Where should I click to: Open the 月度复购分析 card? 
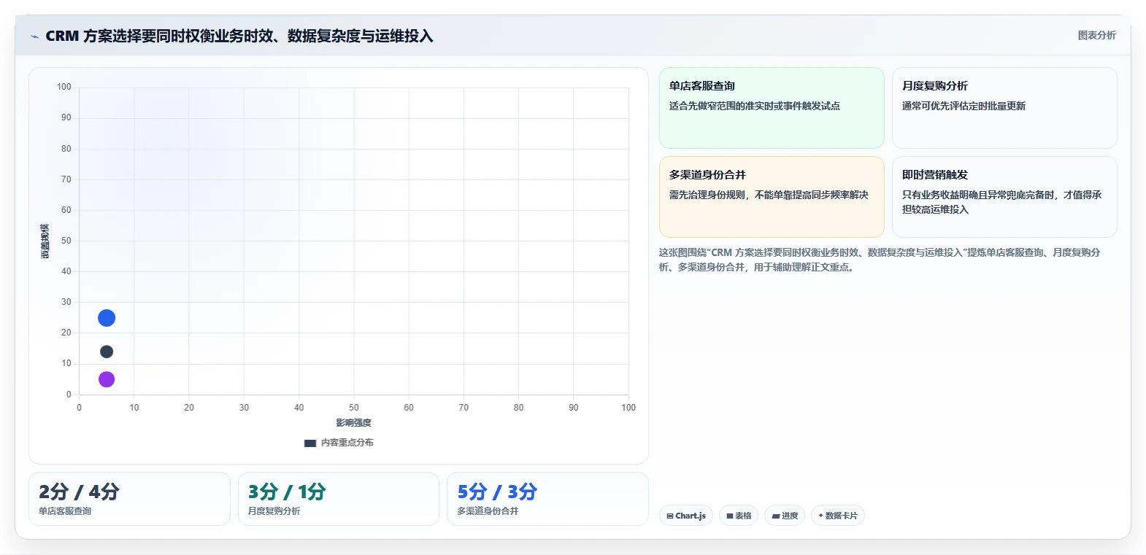click(1004, 108)
